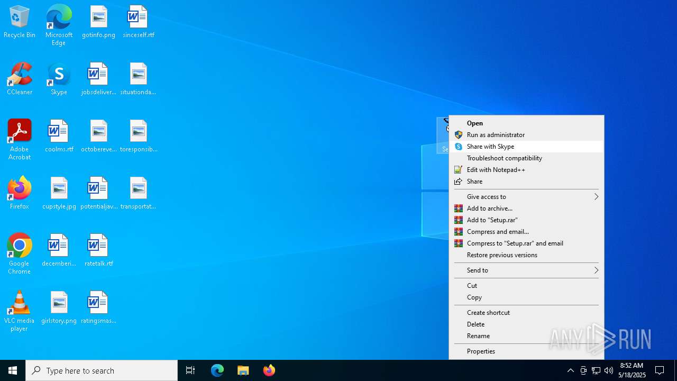The height and width of the screenshot is (381, 677).
Task: Select the decemberi document icon
Action: (59, 251)
